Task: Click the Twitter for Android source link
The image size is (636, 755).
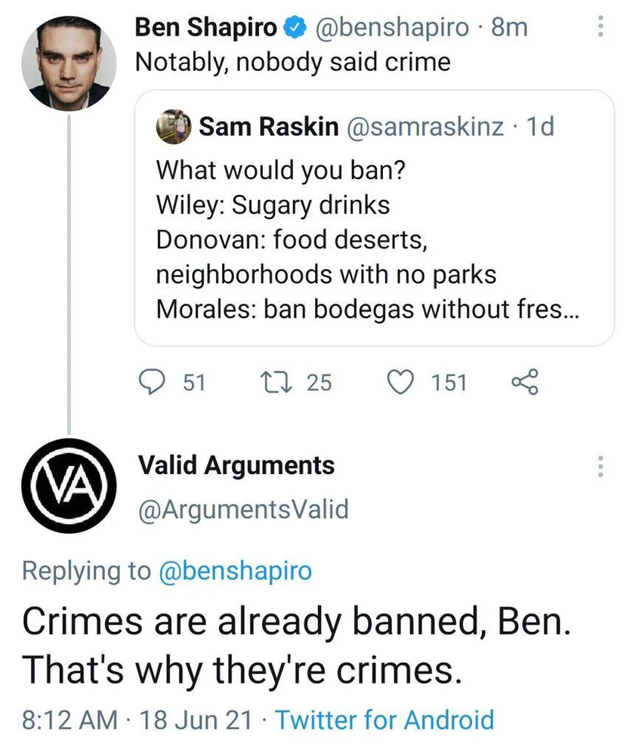Action: coord(384,719)
